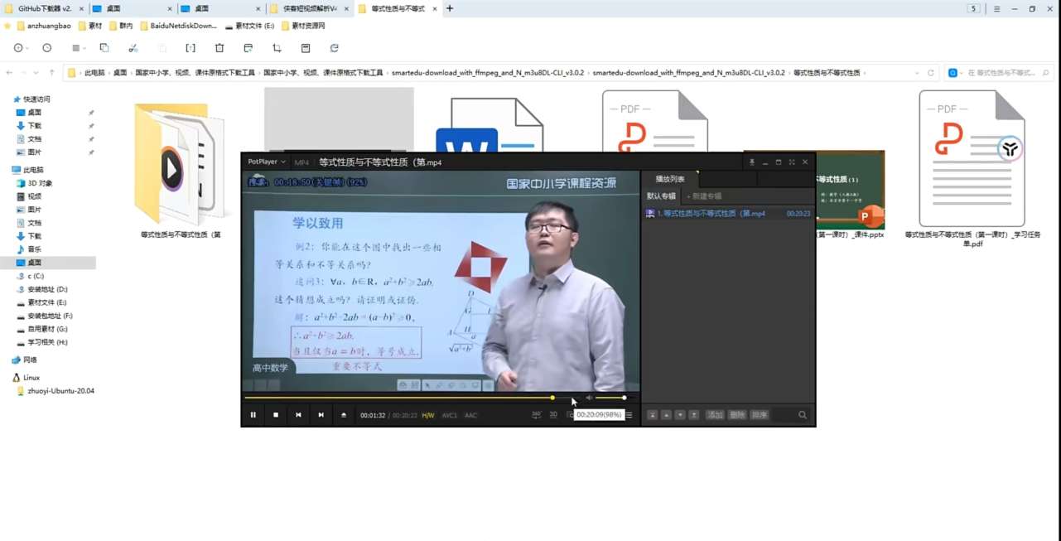The width and height of the screenshot is (1061, 541).
Task: Click the 新建专辑 button
Action: click(x=705, y=196)
